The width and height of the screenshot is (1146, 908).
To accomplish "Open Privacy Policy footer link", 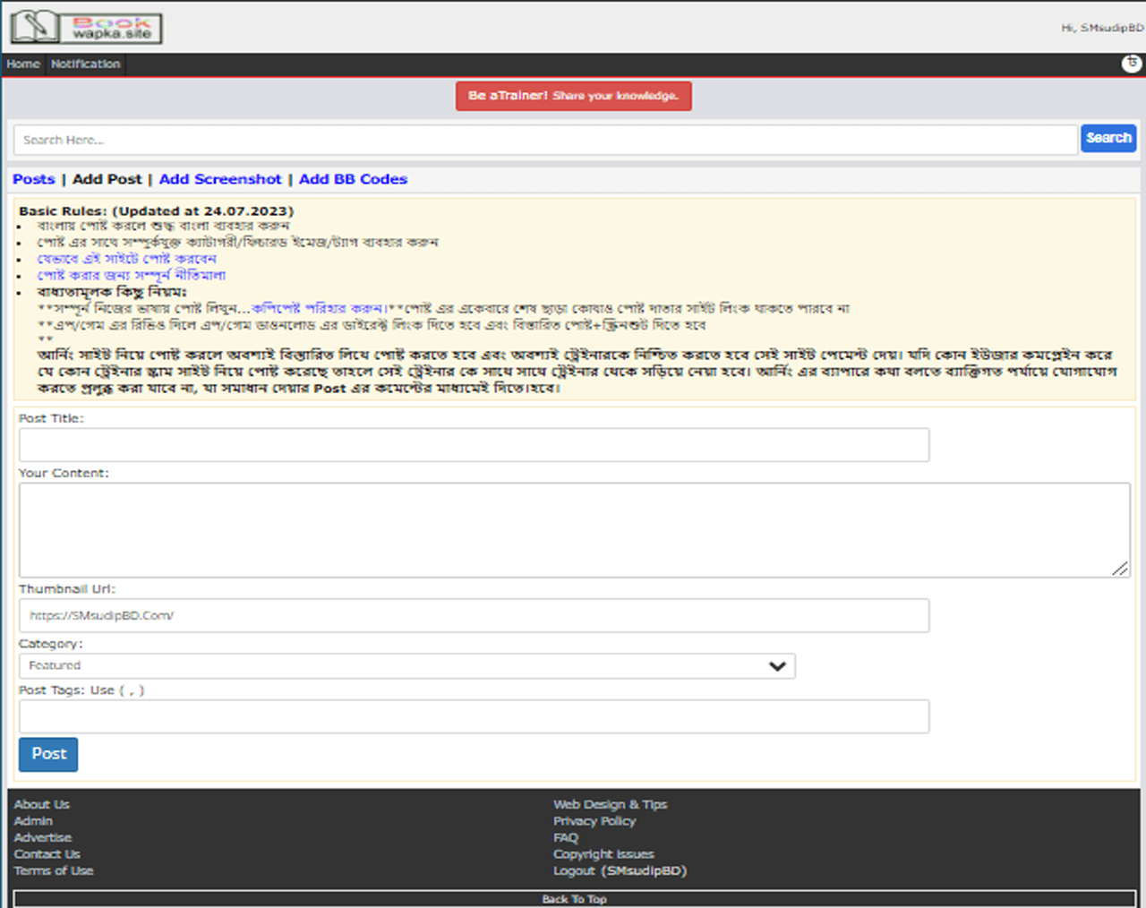I will (x=594, y=821).
